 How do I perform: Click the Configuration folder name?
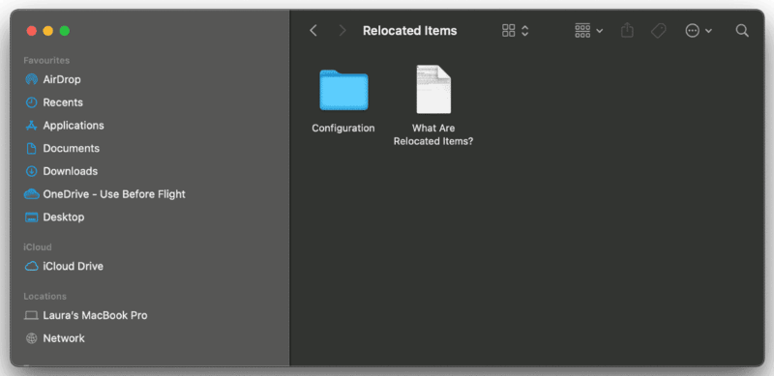(x=343, y=129)
